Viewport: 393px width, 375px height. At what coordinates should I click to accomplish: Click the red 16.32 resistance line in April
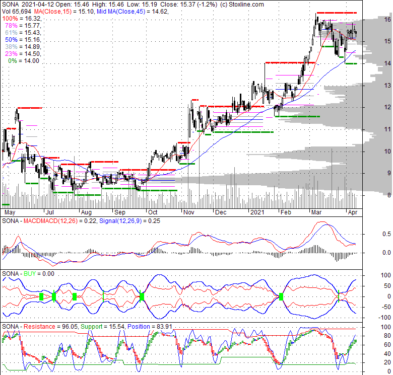[337, 13]
